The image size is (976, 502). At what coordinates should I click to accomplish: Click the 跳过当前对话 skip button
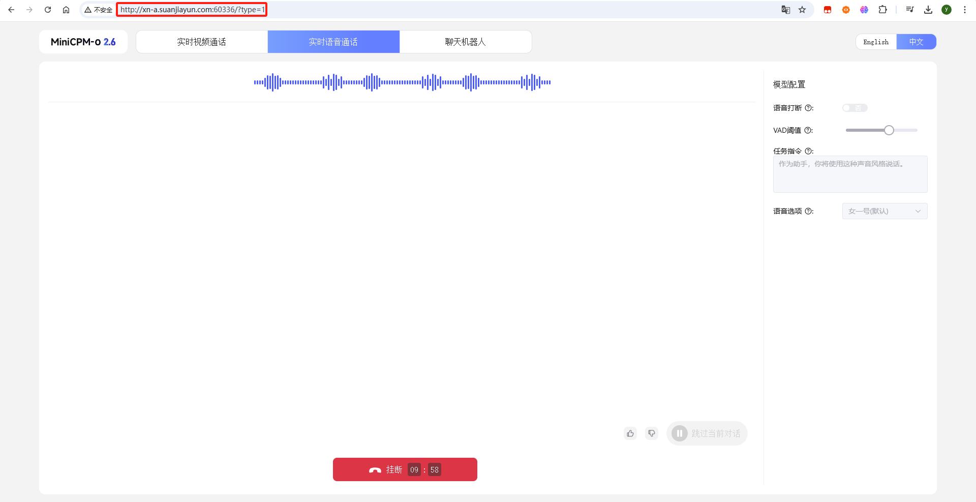tap(707, 433)
